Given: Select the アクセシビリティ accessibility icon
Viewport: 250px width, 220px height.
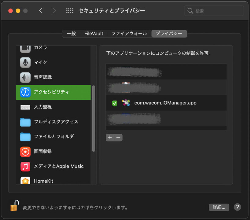Looking at the screenshot, I should click(x=25, y=92).
